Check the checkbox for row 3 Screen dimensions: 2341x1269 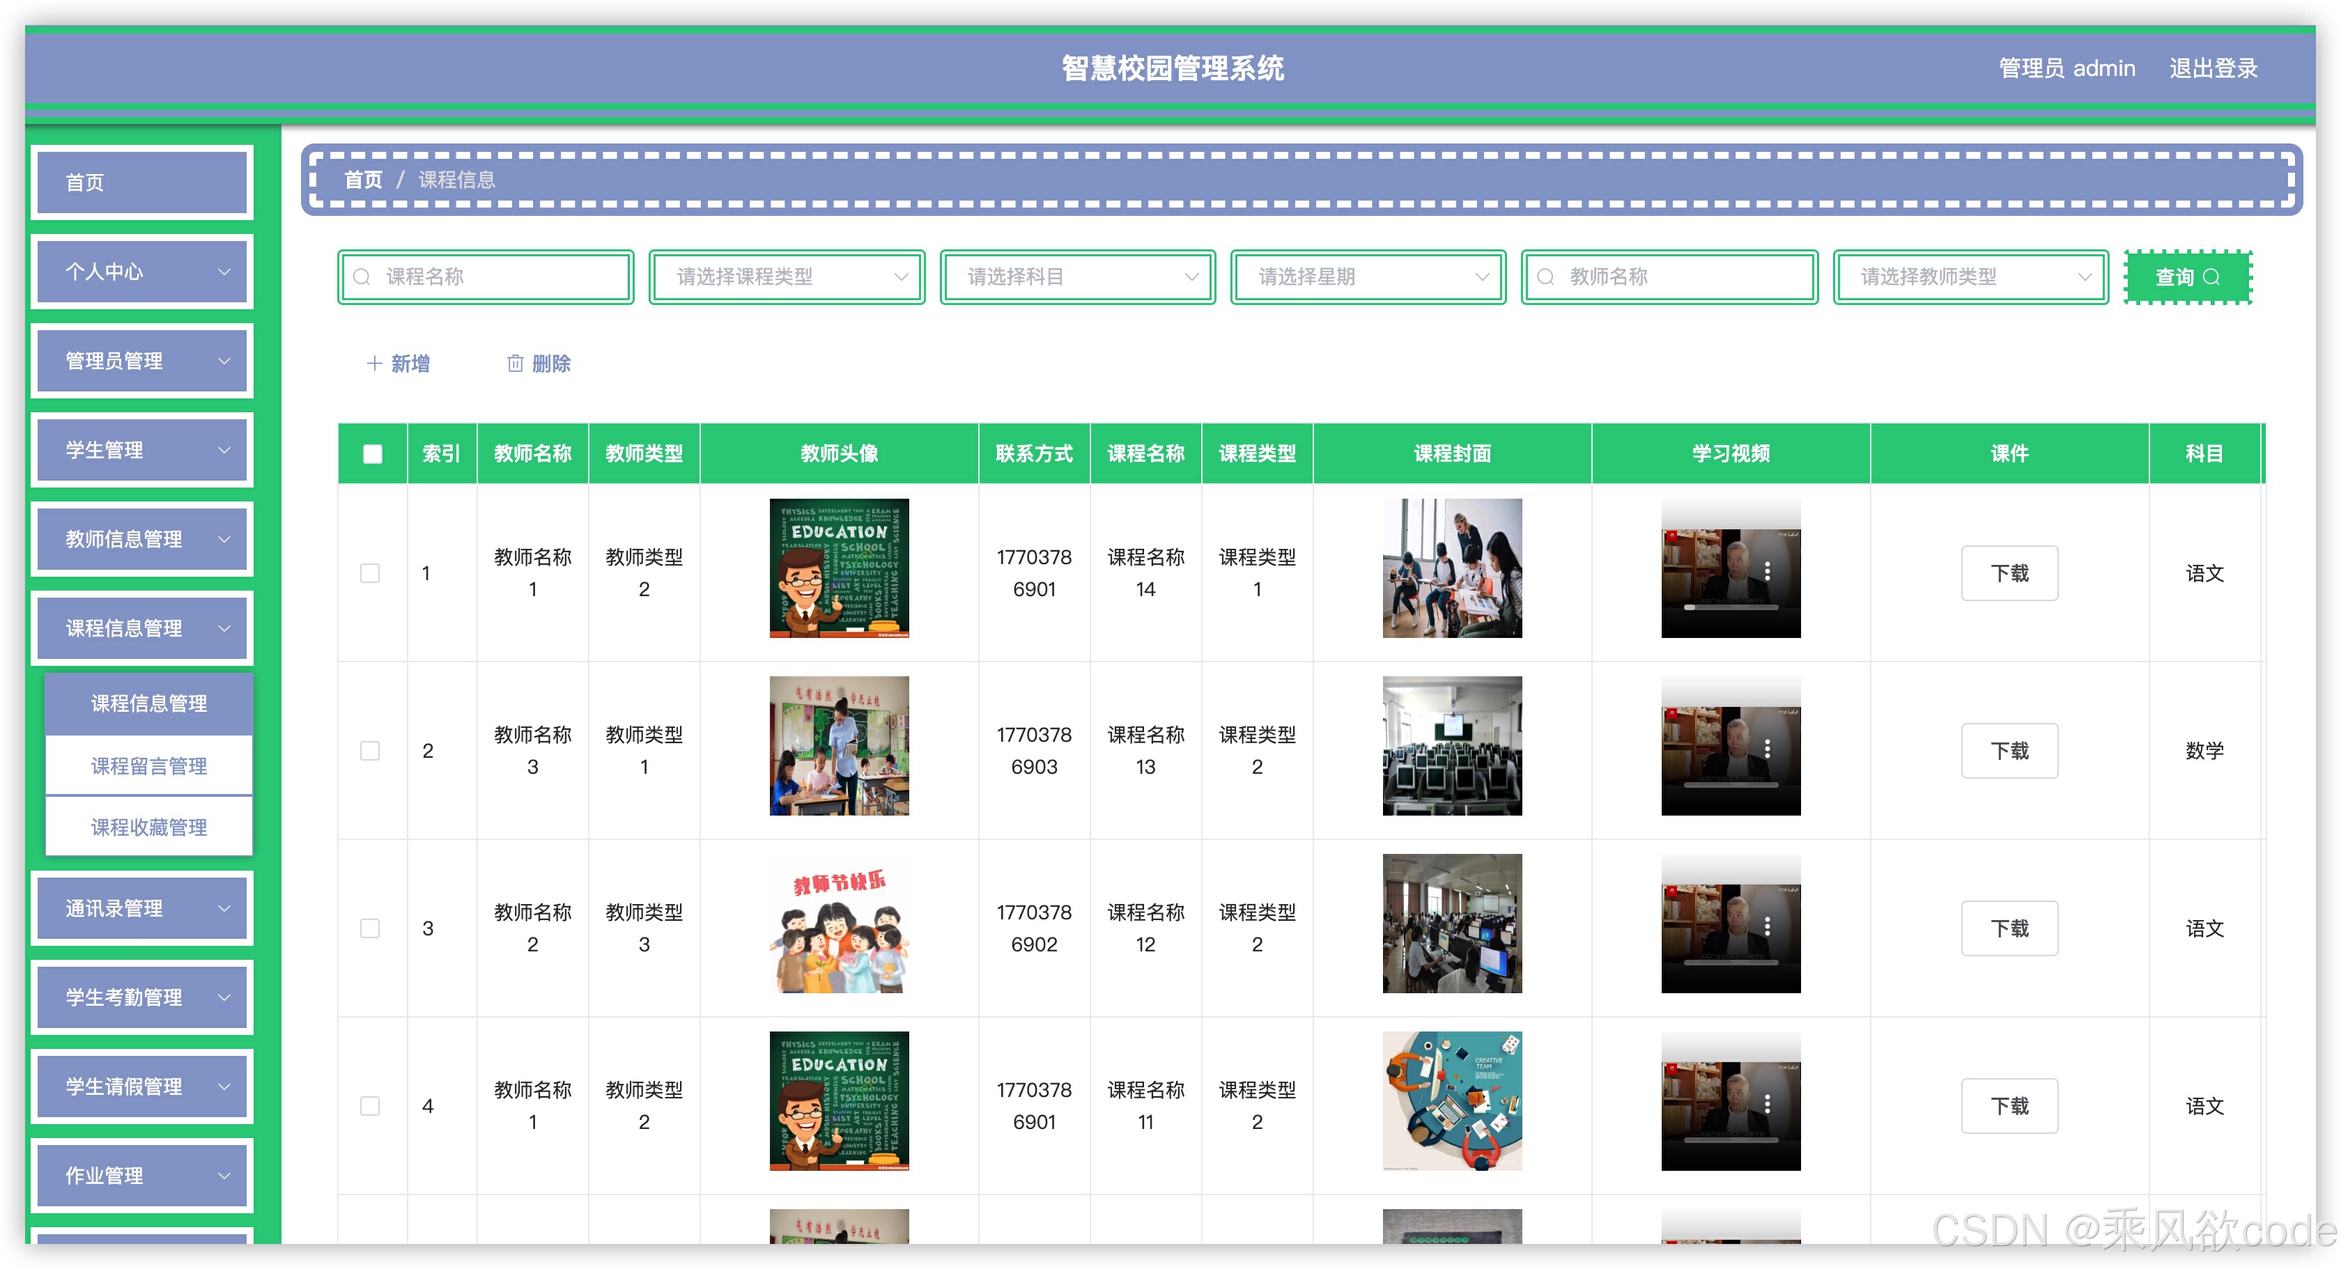[x=370, y=928]
